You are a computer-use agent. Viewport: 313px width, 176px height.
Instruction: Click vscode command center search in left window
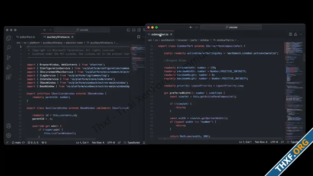point(82,30)
